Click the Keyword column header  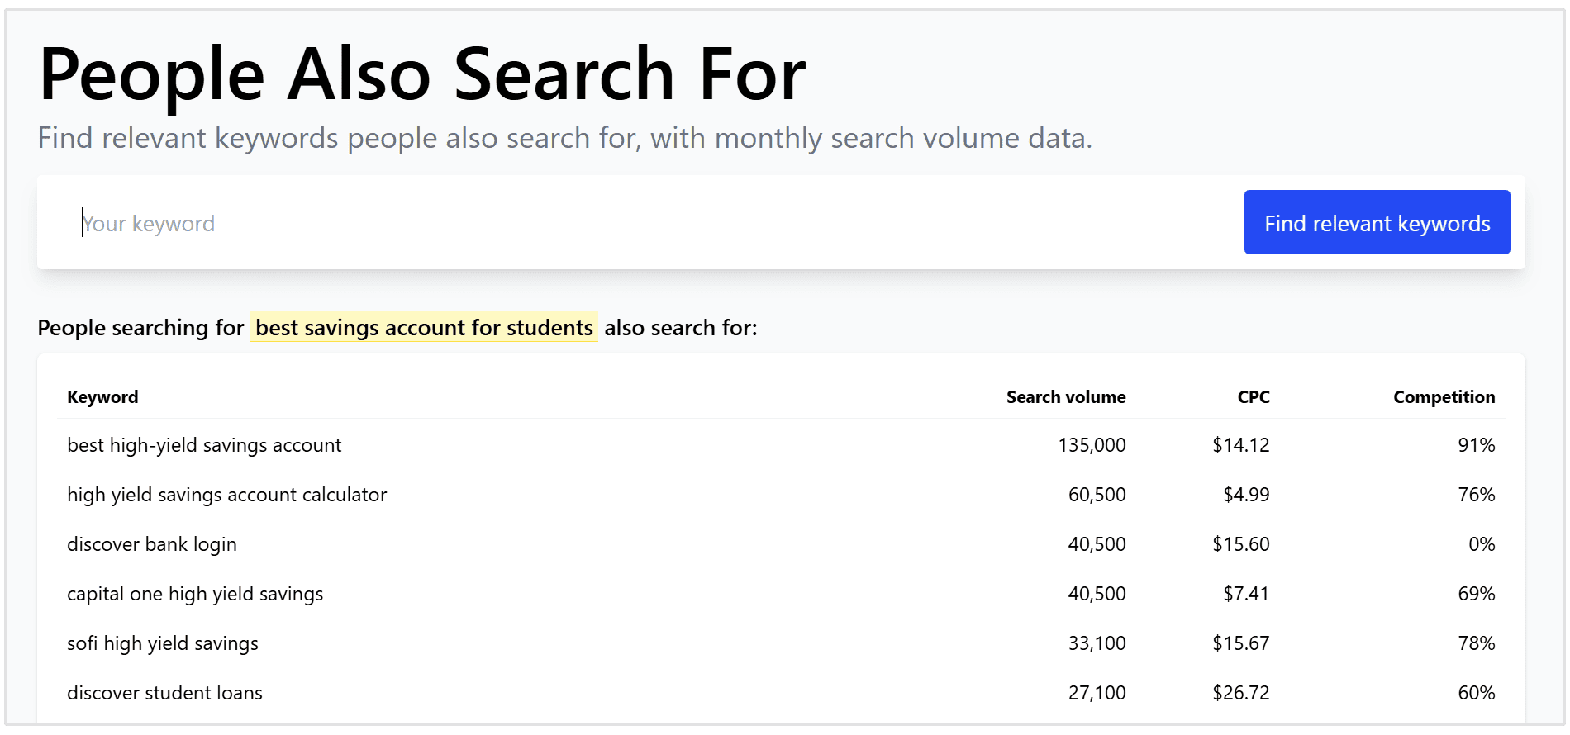pyautogui.click(x=102, y=396)
